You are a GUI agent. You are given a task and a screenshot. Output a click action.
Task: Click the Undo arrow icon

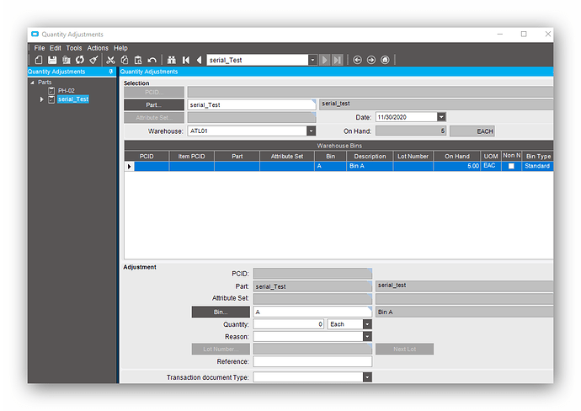(152, 60)
